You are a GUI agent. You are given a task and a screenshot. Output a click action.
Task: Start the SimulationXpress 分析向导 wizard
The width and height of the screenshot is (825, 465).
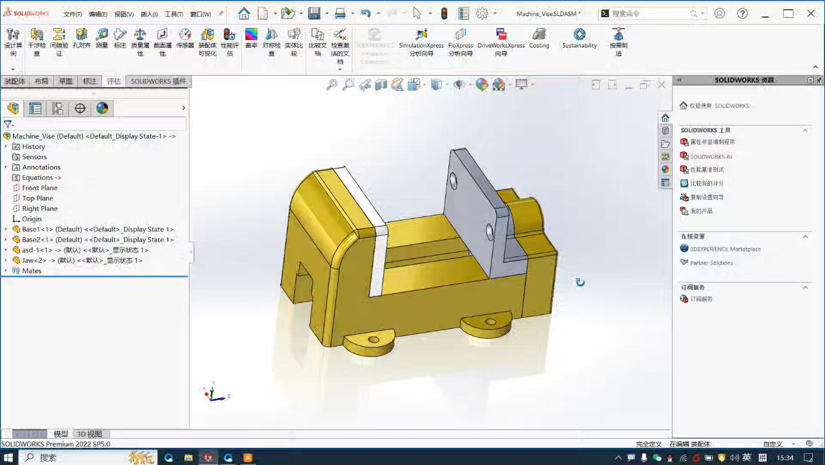421,40
